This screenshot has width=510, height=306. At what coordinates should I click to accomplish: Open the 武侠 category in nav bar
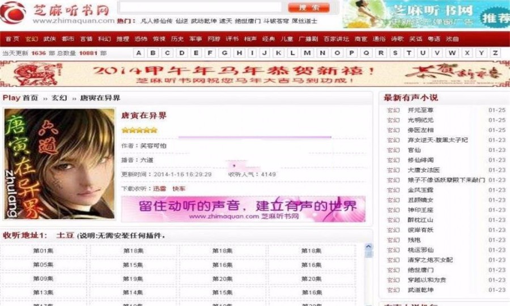pos(49,39)
